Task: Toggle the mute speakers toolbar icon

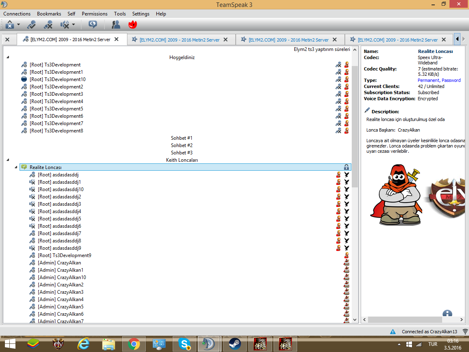Action: point(65,24)
